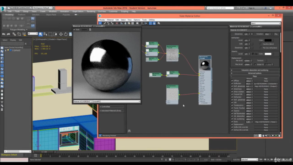Open the selection filter All dropdown
The width and height of the screenshot is (293, 165).
33,33
